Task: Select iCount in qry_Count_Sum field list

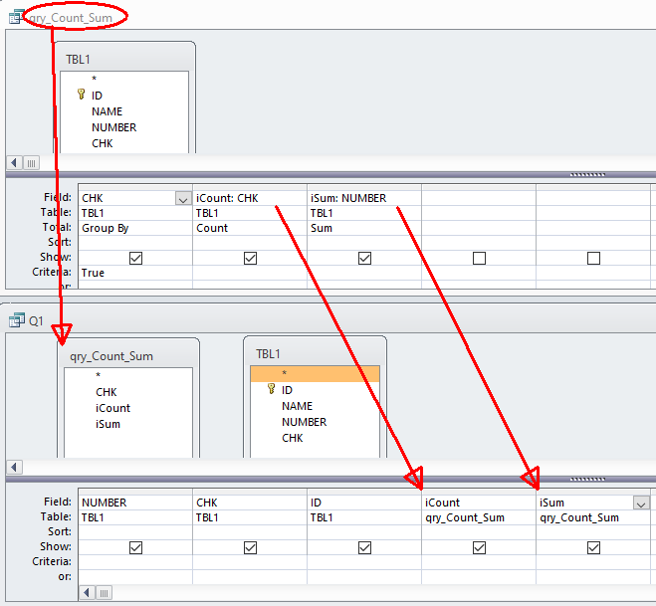Action: click(128, 408)
